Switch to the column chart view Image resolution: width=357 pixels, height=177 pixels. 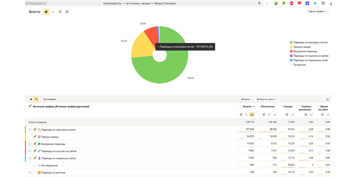coord(67,12)
